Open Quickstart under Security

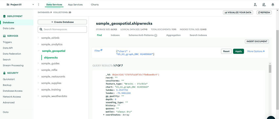tap(9, 79)
